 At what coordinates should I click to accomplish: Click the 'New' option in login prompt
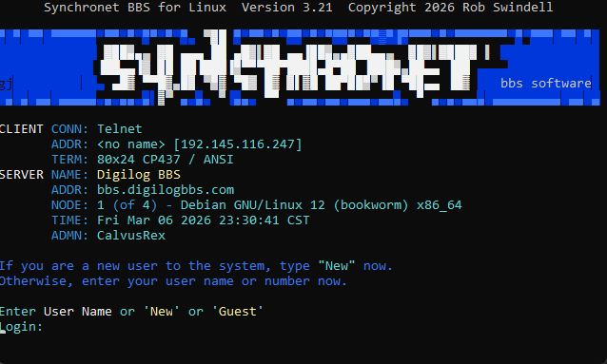pyautogui.click(x=162, y=312)
